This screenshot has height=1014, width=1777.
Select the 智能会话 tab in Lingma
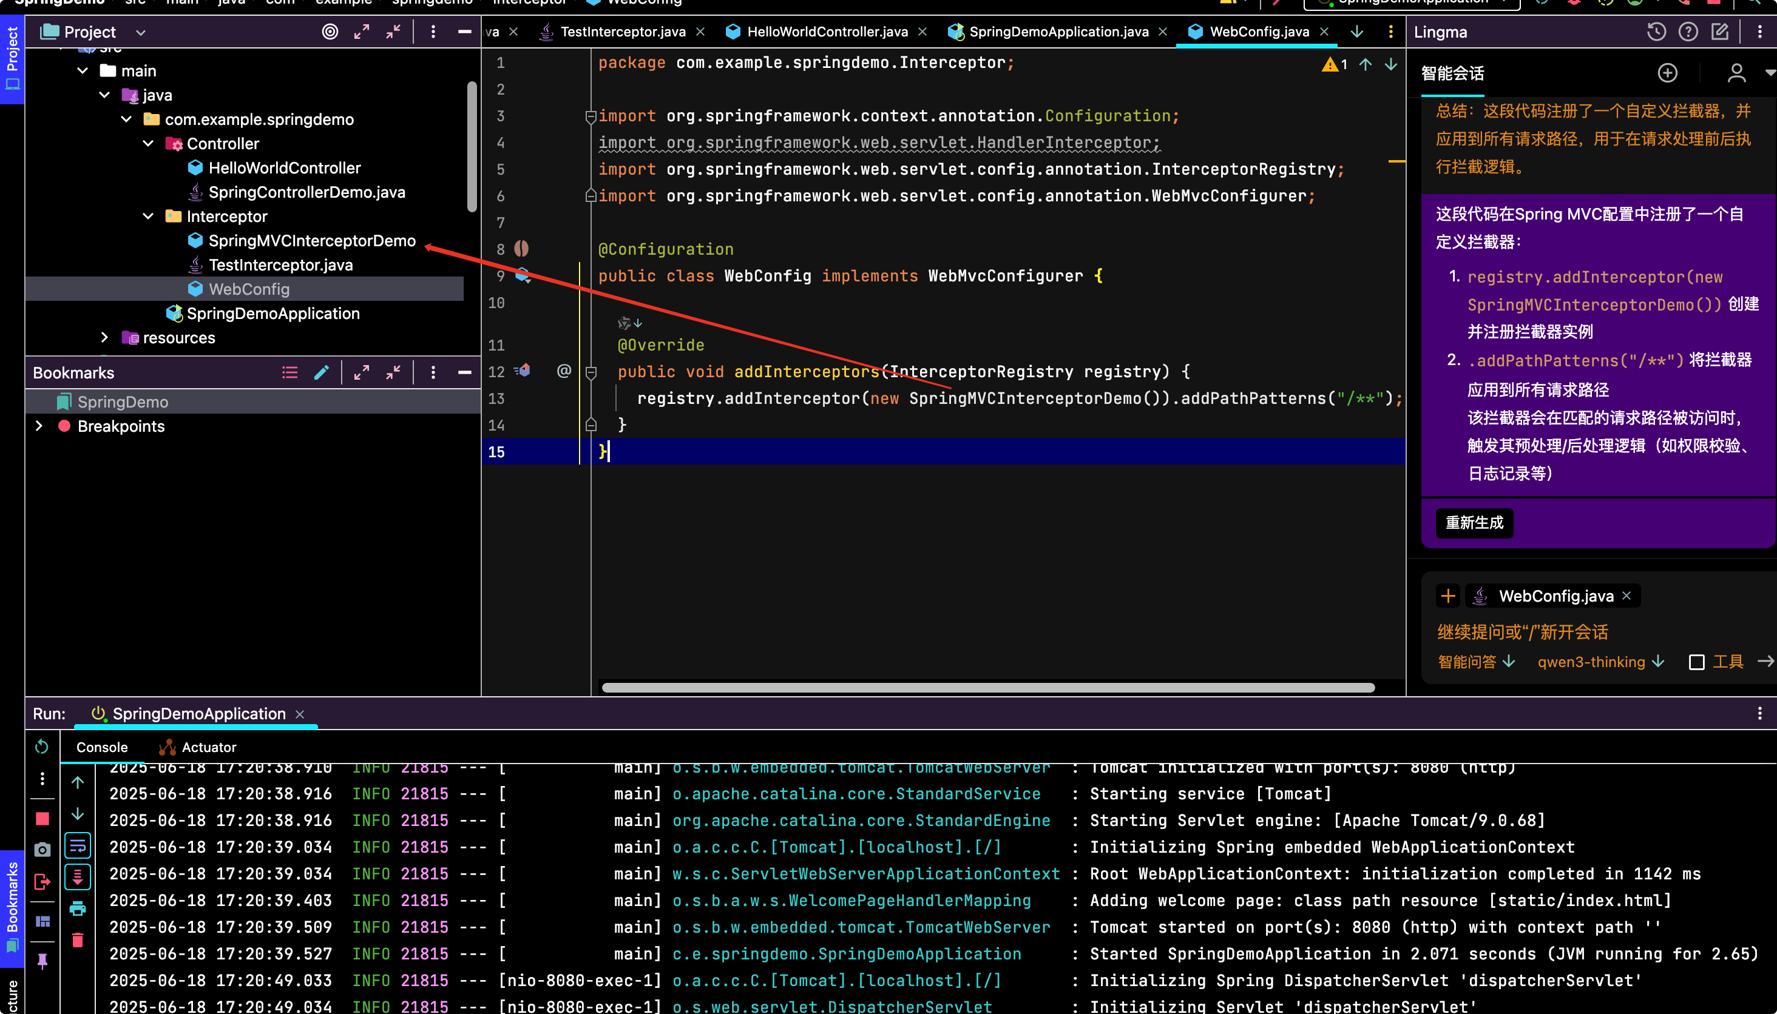coord(1452,73)
